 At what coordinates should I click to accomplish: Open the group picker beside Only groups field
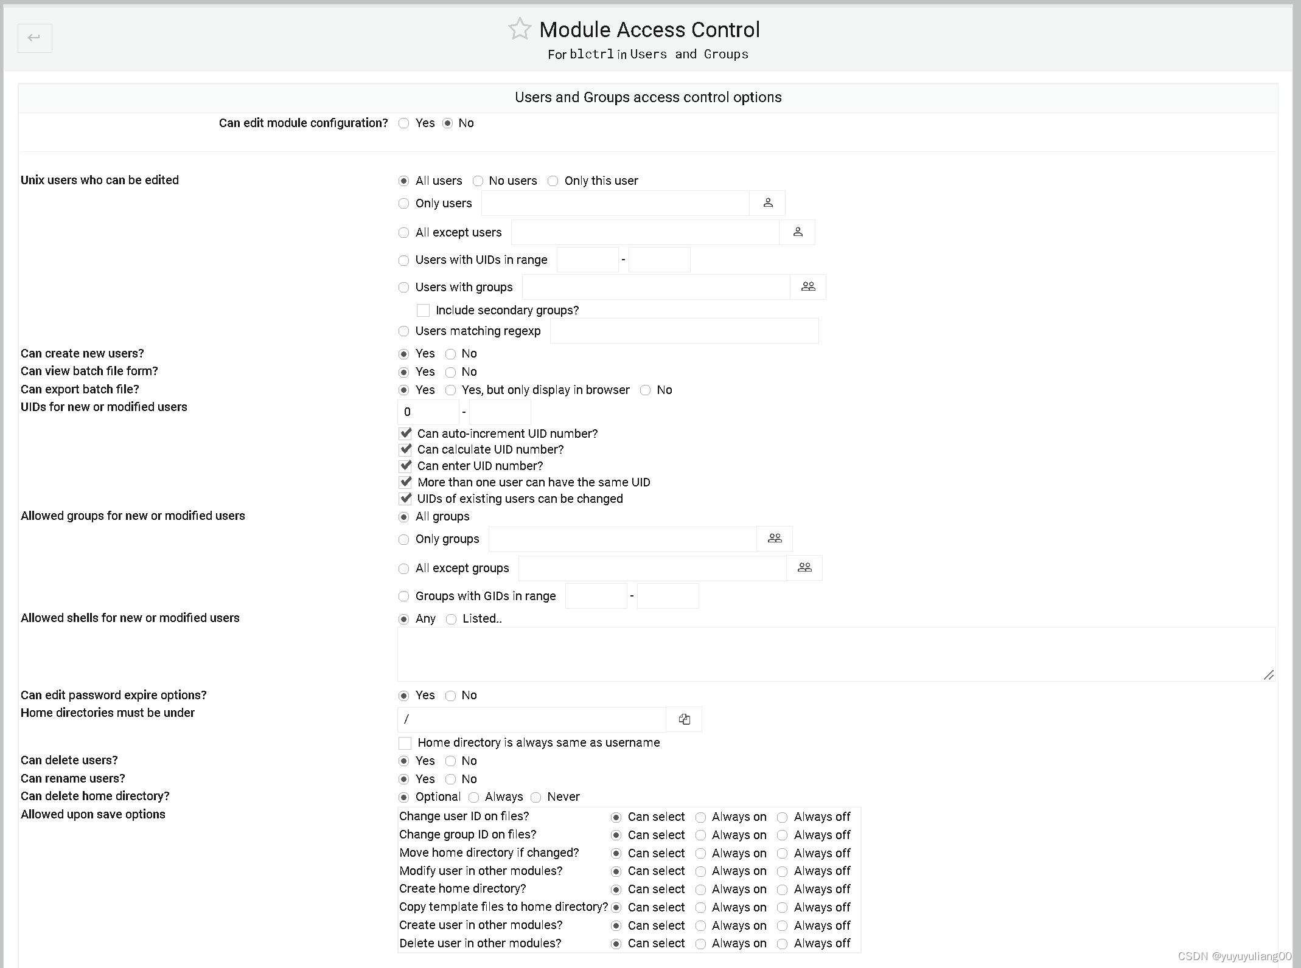(774, 539)
